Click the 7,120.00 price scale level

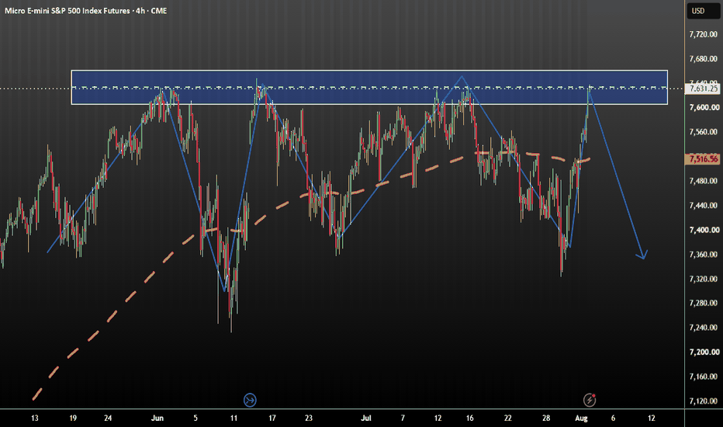pyautogui.click(x=703, y=401)
